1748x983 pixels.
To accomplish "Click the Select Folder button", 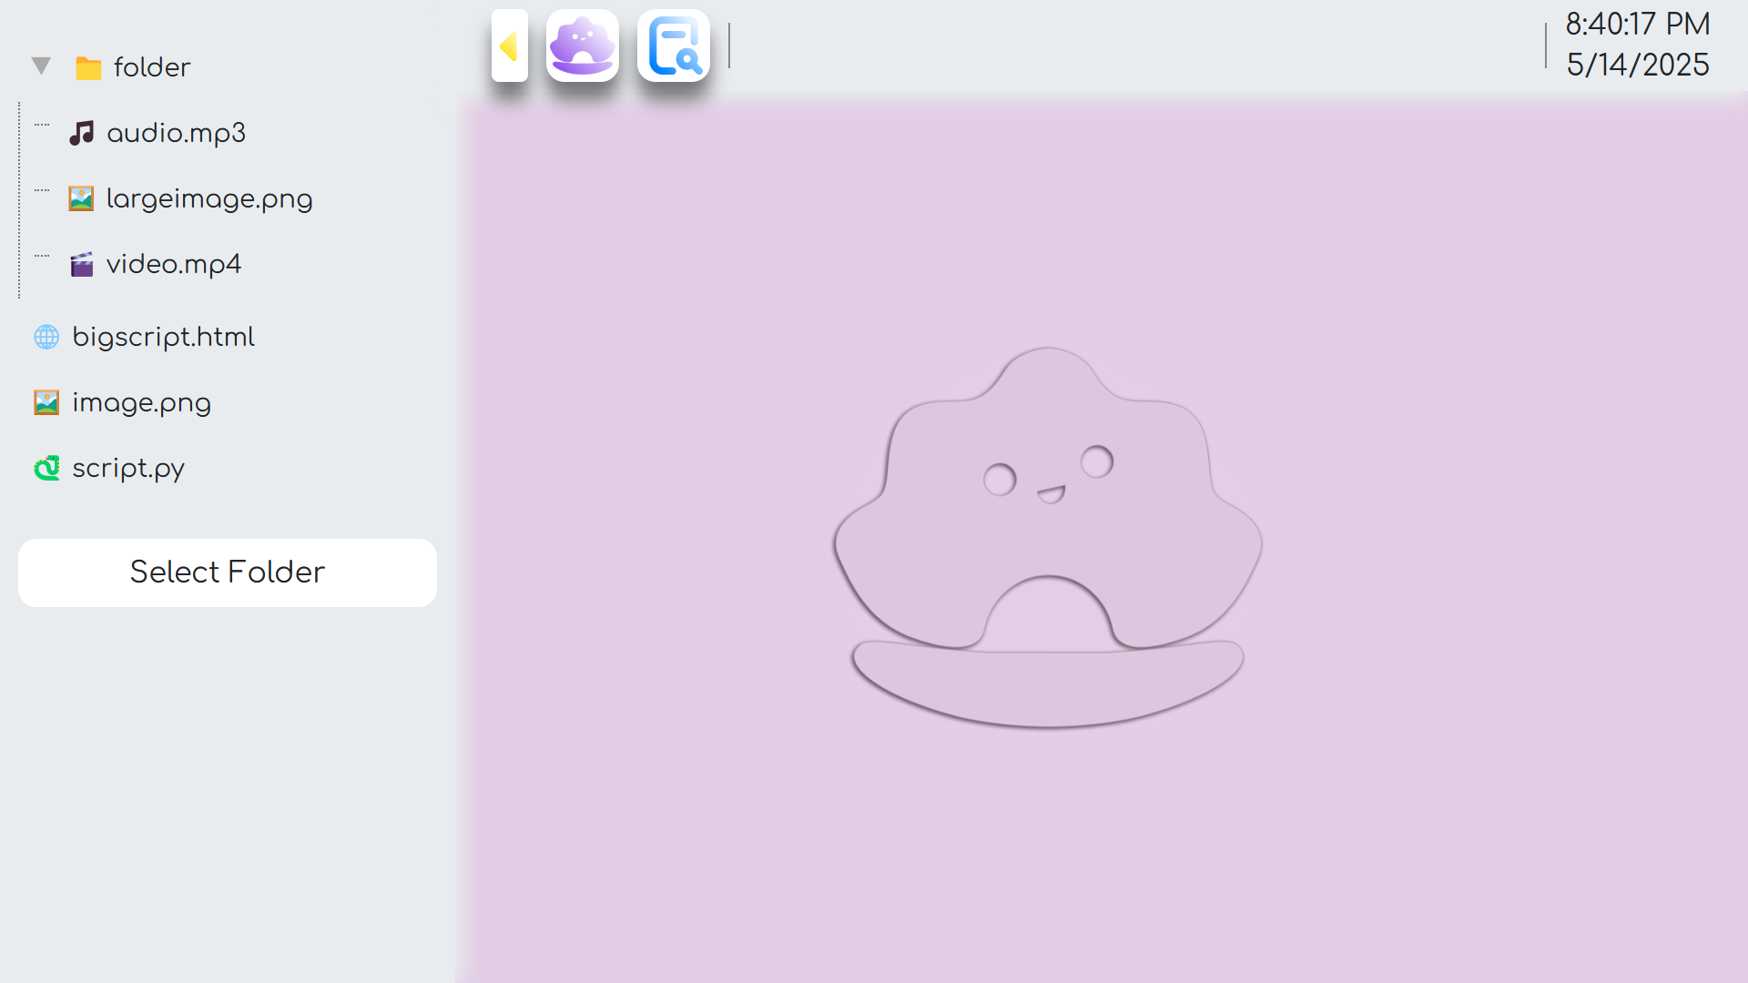I will (227, 573).
